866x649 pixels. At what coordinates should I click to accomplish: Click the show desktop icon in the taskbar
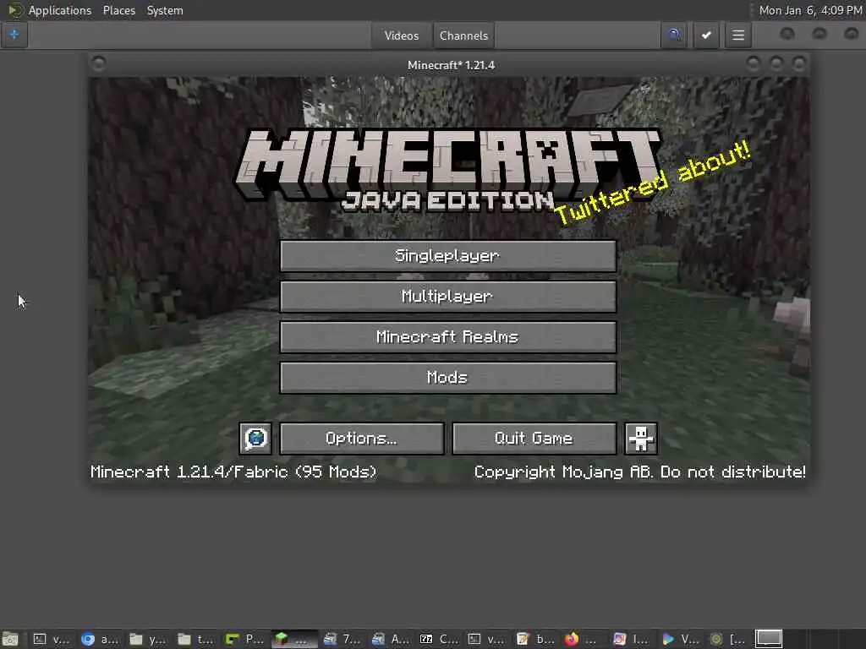(x=10, y=639)
